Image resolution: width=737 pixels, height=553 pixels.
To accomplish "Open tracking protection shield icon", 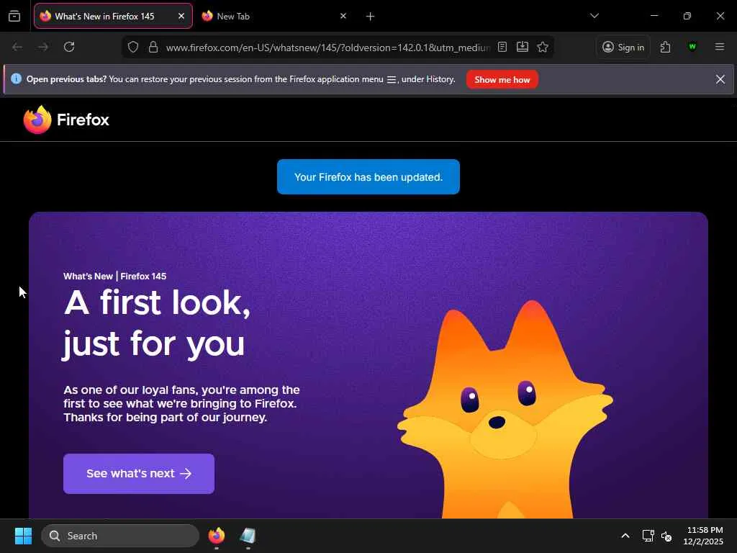I will [133, 47].
